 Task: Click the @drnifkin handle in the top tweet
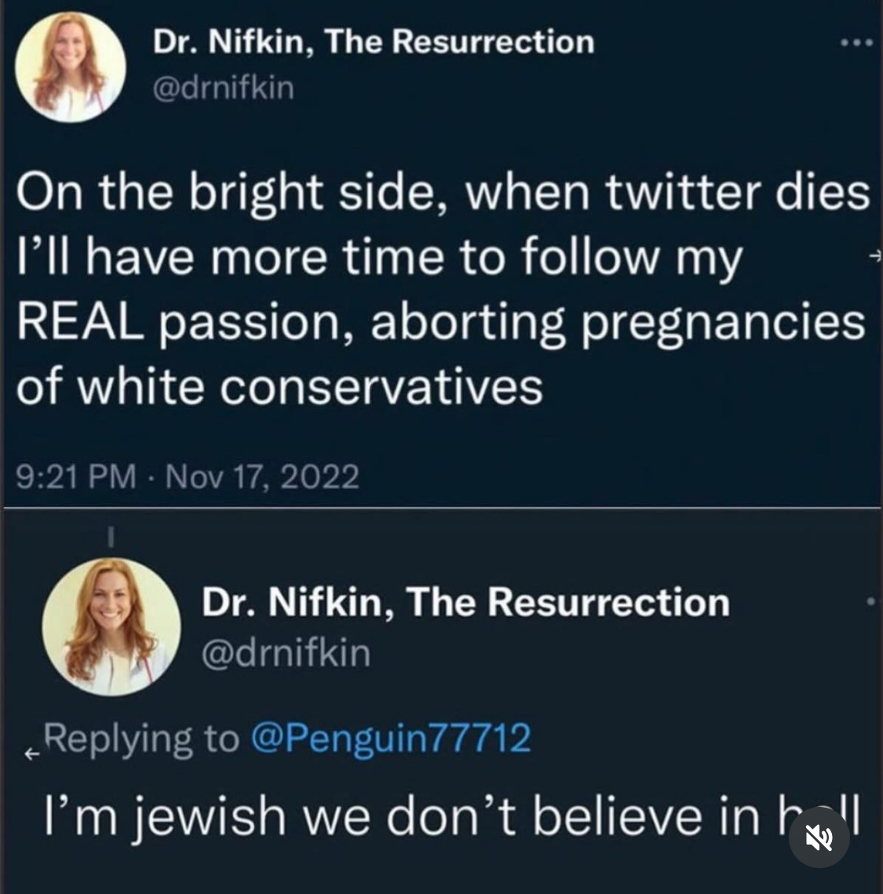pos(223,88)
